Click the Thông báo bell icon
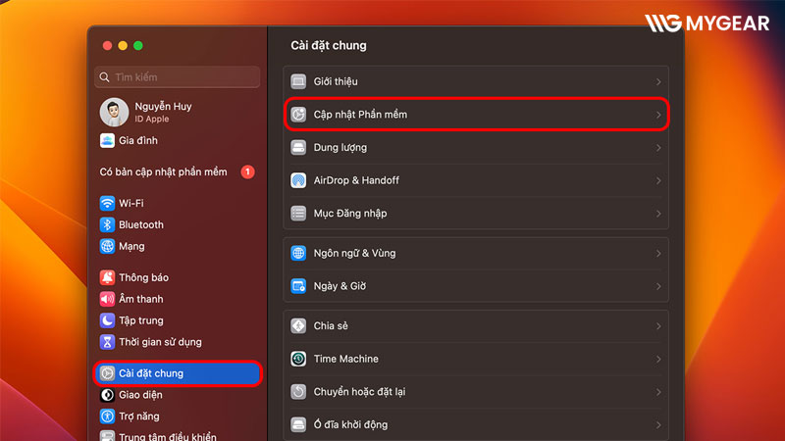 click(x=107, y=277)
